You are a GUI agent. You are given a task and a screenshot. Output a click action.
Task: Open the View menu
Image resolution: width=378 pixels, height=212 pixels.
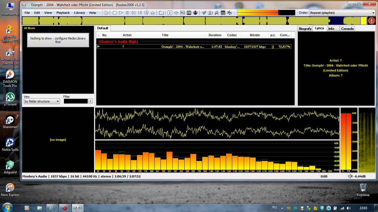click(48, 13)
